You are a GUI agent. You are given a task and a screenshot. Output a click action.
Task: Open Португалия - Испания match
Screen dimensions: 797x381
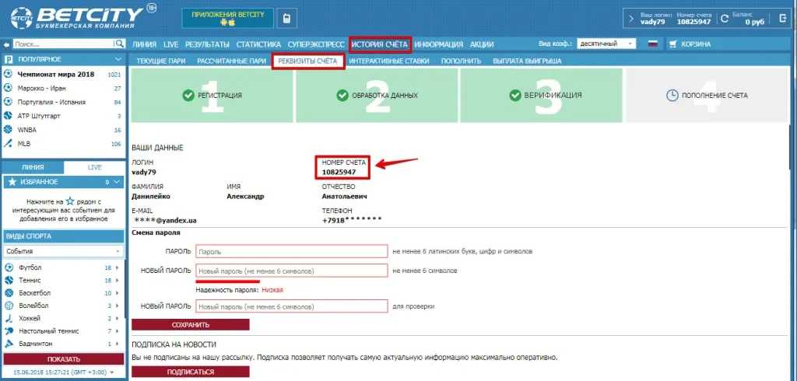[x=51, y=102]
